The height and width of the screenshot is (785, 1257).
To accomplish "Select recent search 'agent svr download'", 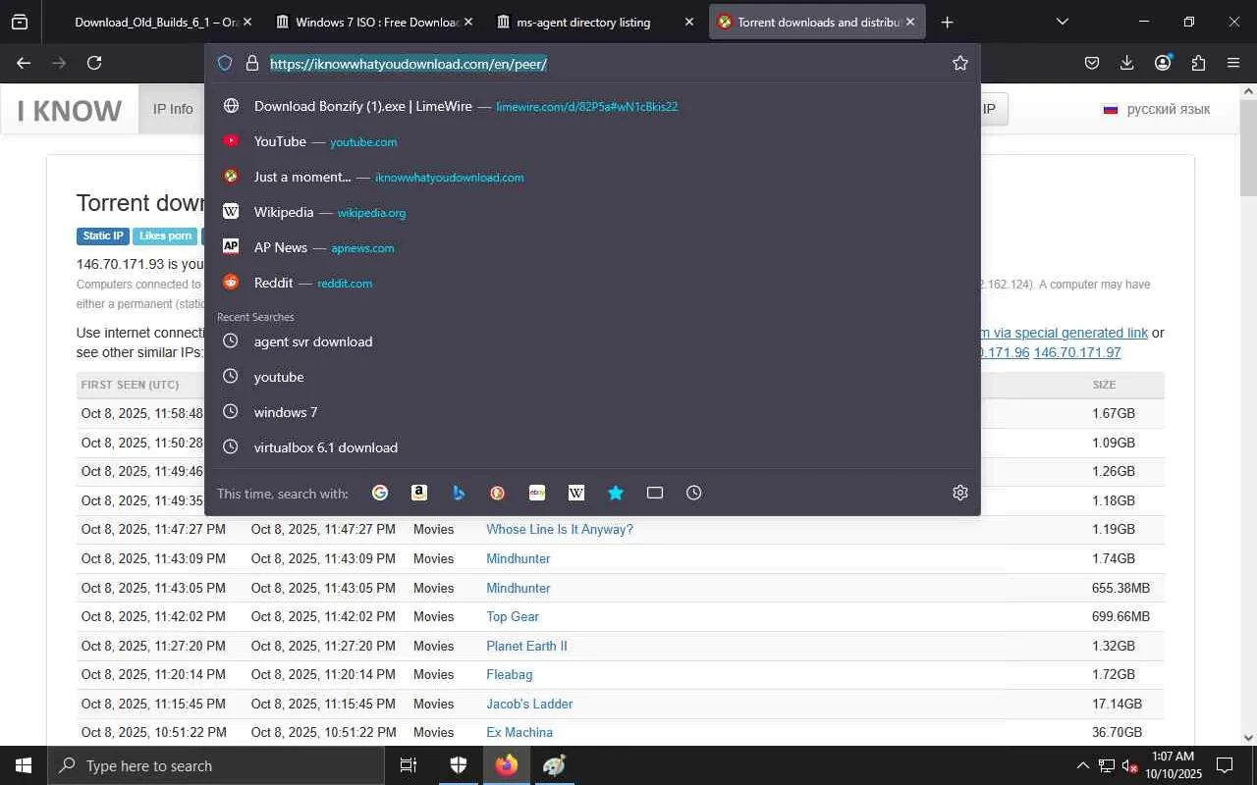I will (592, 341).
